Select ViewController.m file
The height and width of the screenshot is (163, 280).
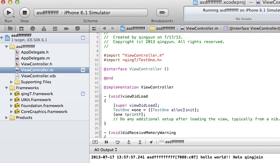point(45,70)
